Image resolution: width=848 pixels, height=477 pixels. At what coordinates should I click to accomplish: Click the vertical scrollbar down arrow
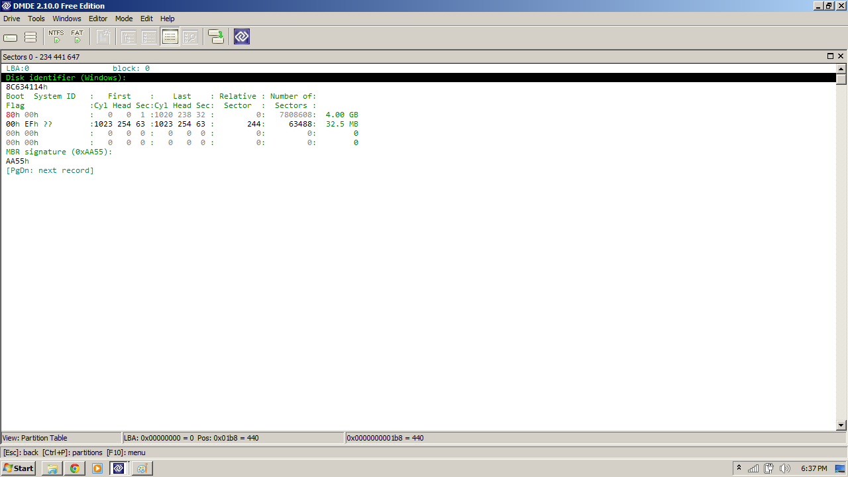click(841, 425)
